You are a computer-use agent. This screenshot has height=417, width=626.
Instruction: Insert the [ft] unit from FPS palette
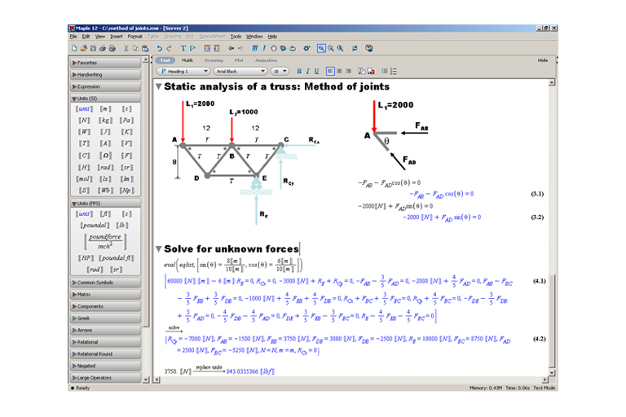(x=105, y=214)
